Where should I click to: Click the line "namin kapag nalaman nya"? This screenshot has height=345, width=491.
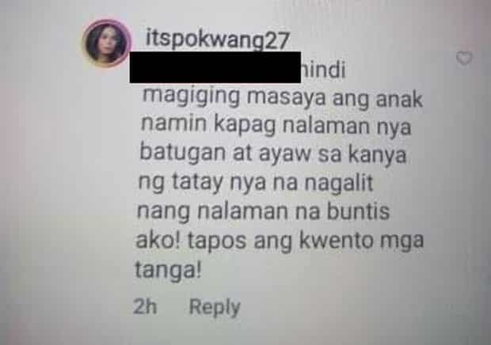tap(276, 126)
